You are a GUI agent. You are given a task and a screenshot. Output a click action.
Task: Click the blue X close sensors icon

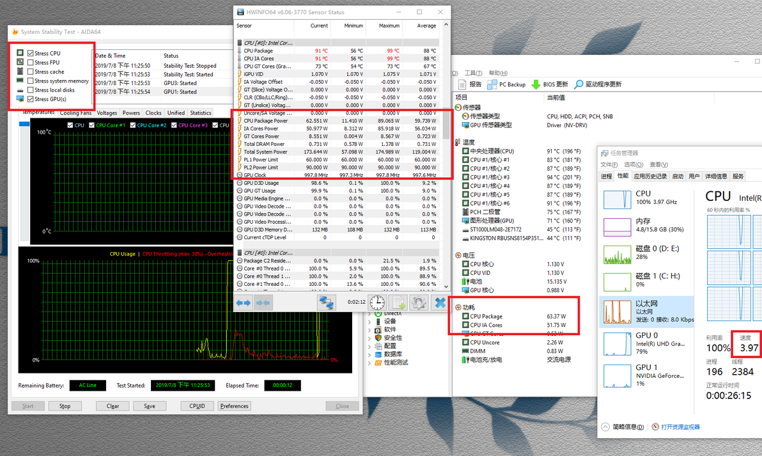(440, 303)
